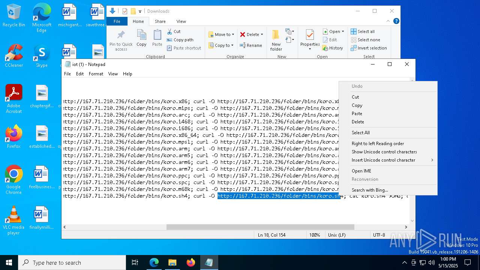
Task: Click the koro.x86 line in Notepad
Action: tap(201, 101)
